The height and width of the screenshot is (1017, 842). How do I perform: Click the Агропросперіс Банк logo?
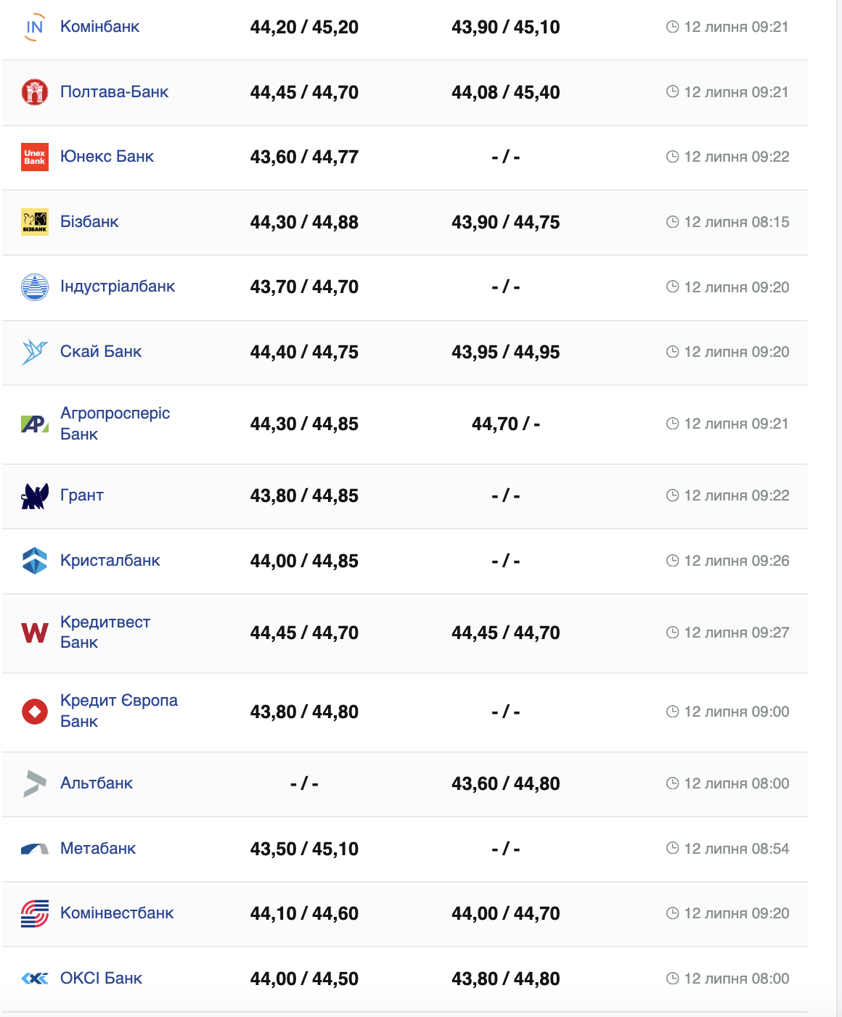(34, 424)
